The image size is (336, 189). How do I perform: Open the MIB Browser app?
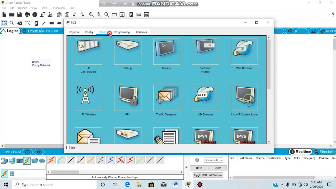205,98
